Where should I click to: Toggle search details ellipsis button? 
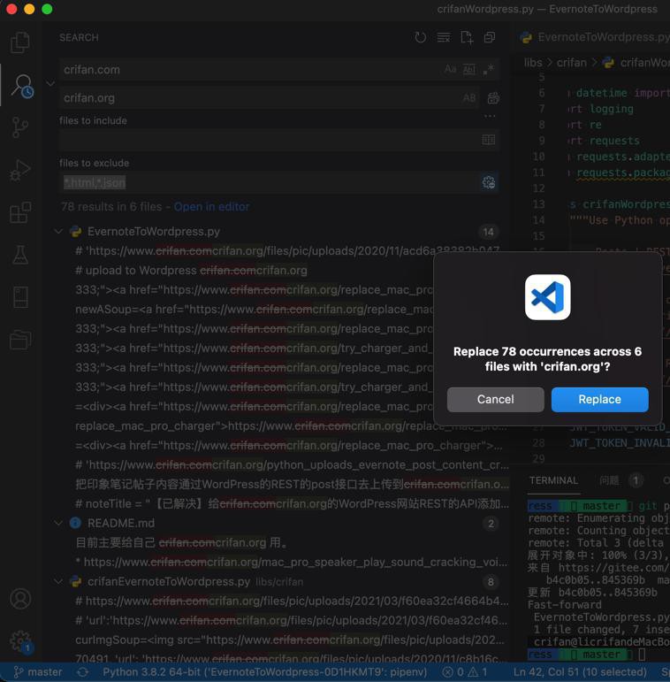[490, 116]
